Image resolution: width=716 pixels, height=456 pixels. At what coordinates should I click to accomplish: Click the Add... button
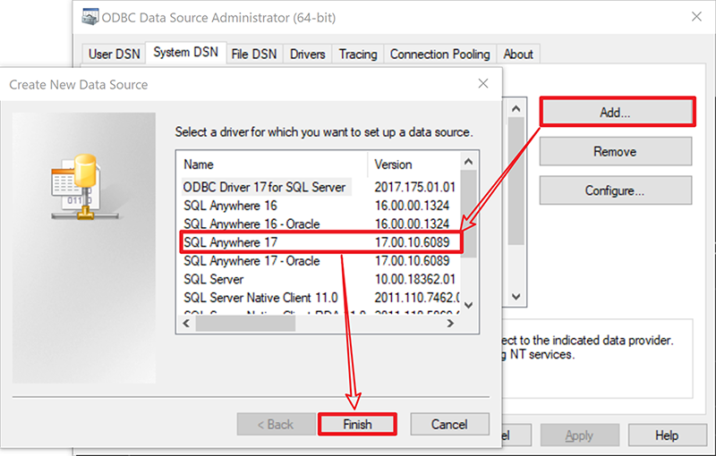click(616, 112)
